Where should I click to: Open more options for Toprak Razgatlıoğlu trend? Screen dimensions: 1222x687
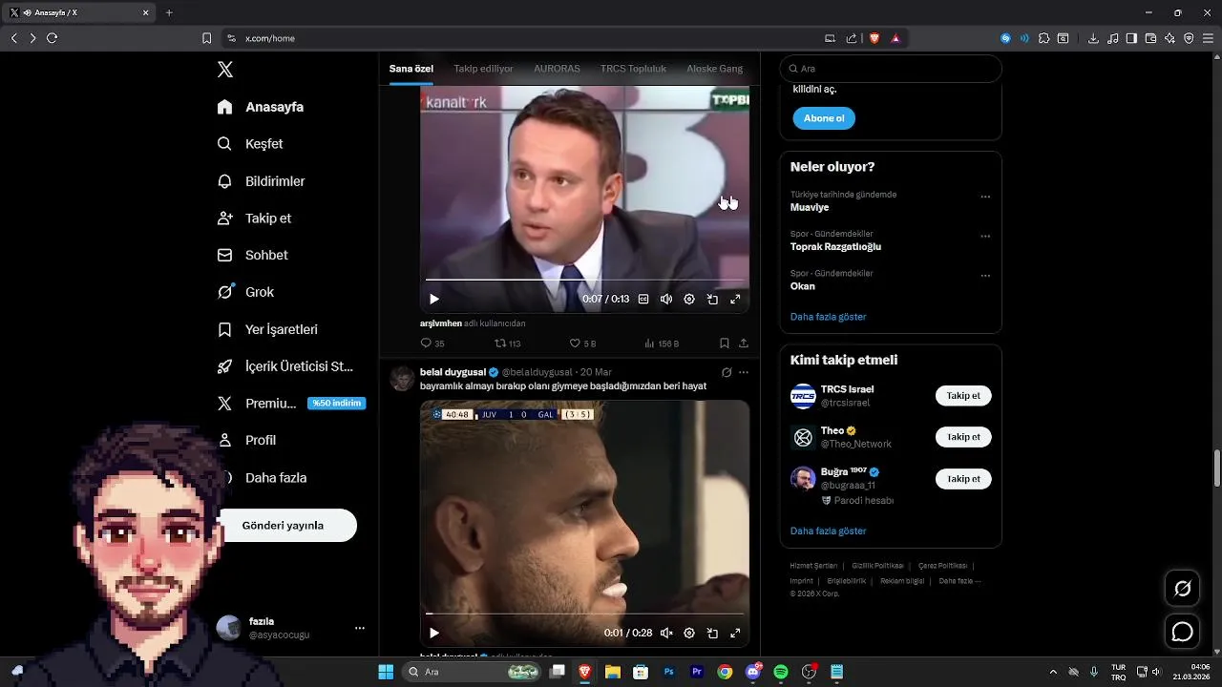(x=985, y=236)
